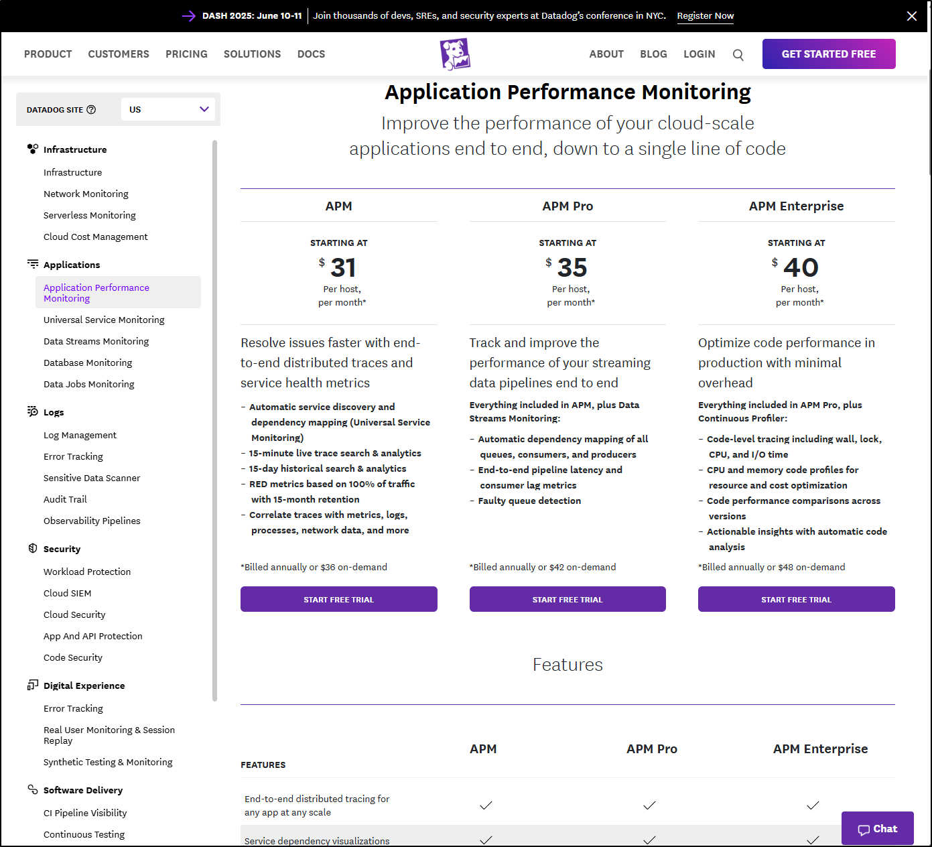Click the sidebar vertical scrollbar
Image resolution: width=932 pixels, height=847 pixels.
(214, 420)
